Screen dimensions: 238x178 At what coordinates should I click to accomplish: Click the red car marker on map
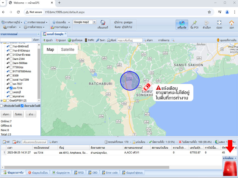(147, 87)
